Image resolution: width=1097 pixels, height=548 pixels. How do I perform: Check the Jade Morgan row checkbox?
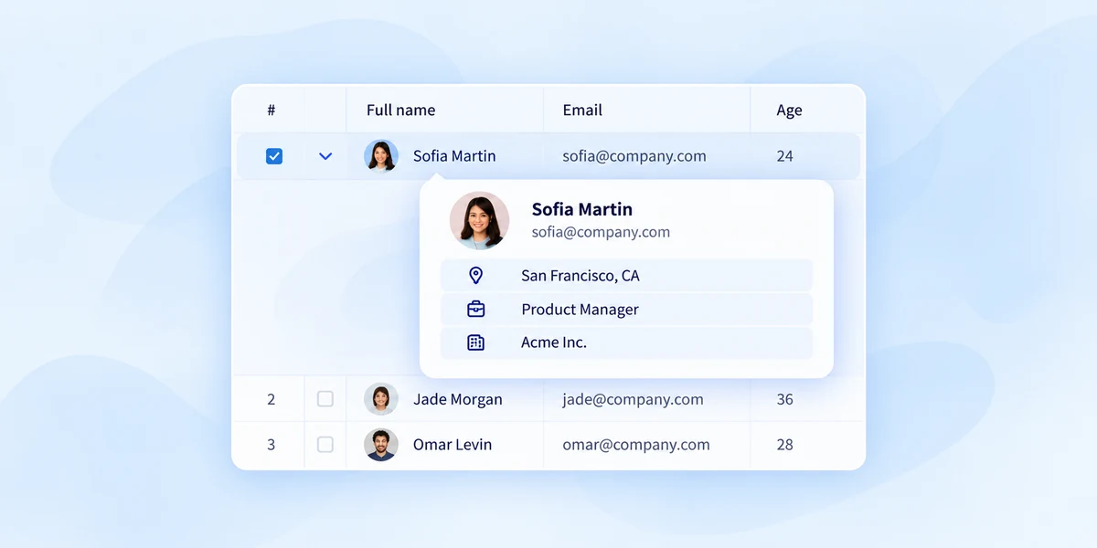[x=325, y=399]
